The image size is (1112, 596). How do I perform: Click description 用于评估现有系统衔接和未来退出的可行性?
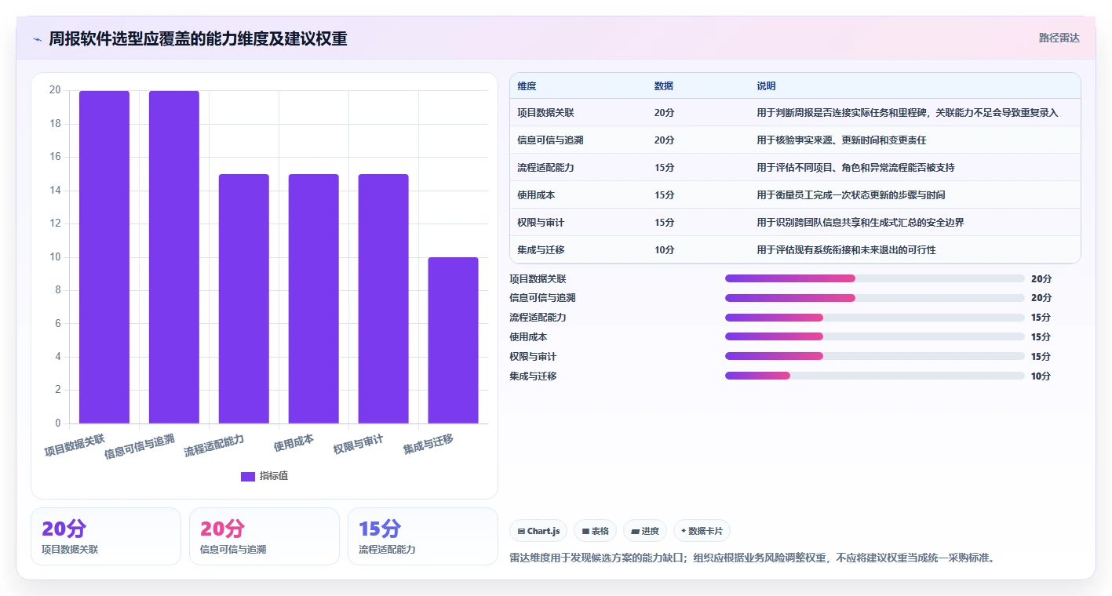coord(846,250)
